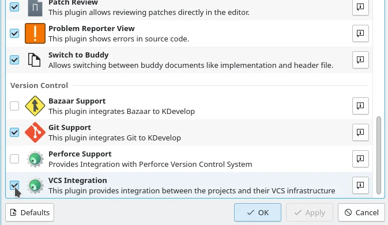Uncheck the Switch to Buddy plugin
The width and height of the screenshot is (388, 225).
pos(14,60)
